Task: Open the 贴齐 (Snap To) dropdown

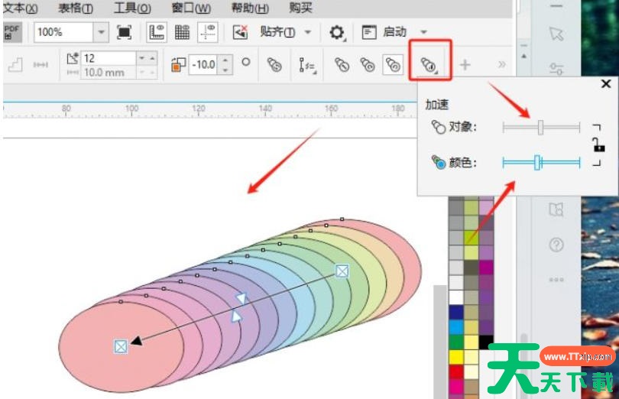Action: click(308, 32)
